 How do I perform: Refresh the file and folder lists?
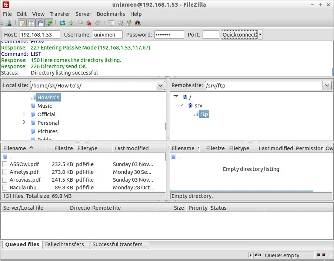pyautogui.click(x=62, y=23)
